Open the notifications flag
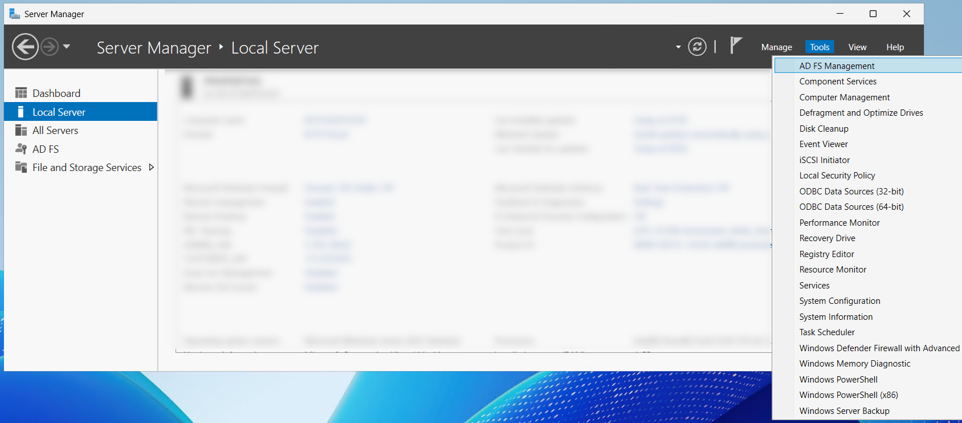The width and height of the screenshot is (962, 423). pos(736,46)
